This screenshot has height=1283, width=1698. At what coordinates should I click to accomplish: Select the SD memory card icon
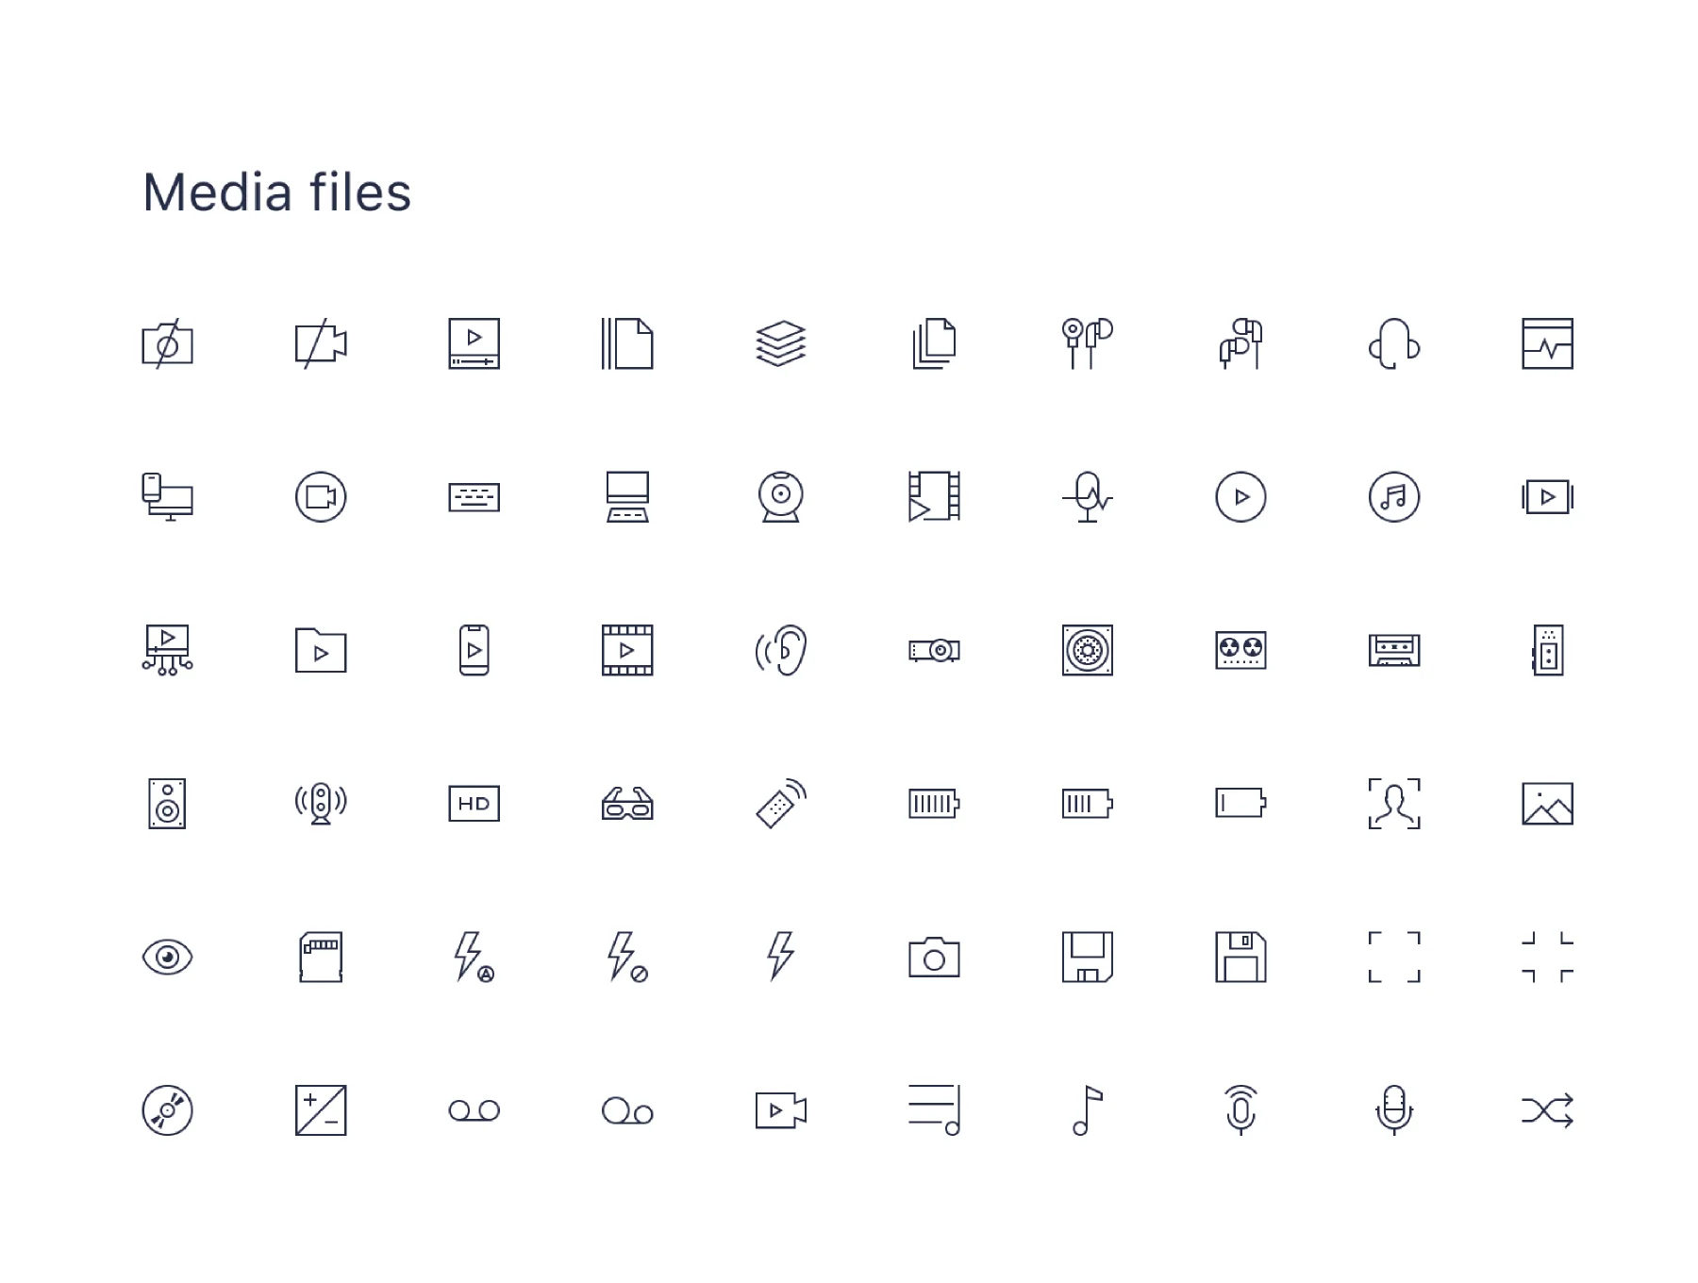click(x=321, y=958)
